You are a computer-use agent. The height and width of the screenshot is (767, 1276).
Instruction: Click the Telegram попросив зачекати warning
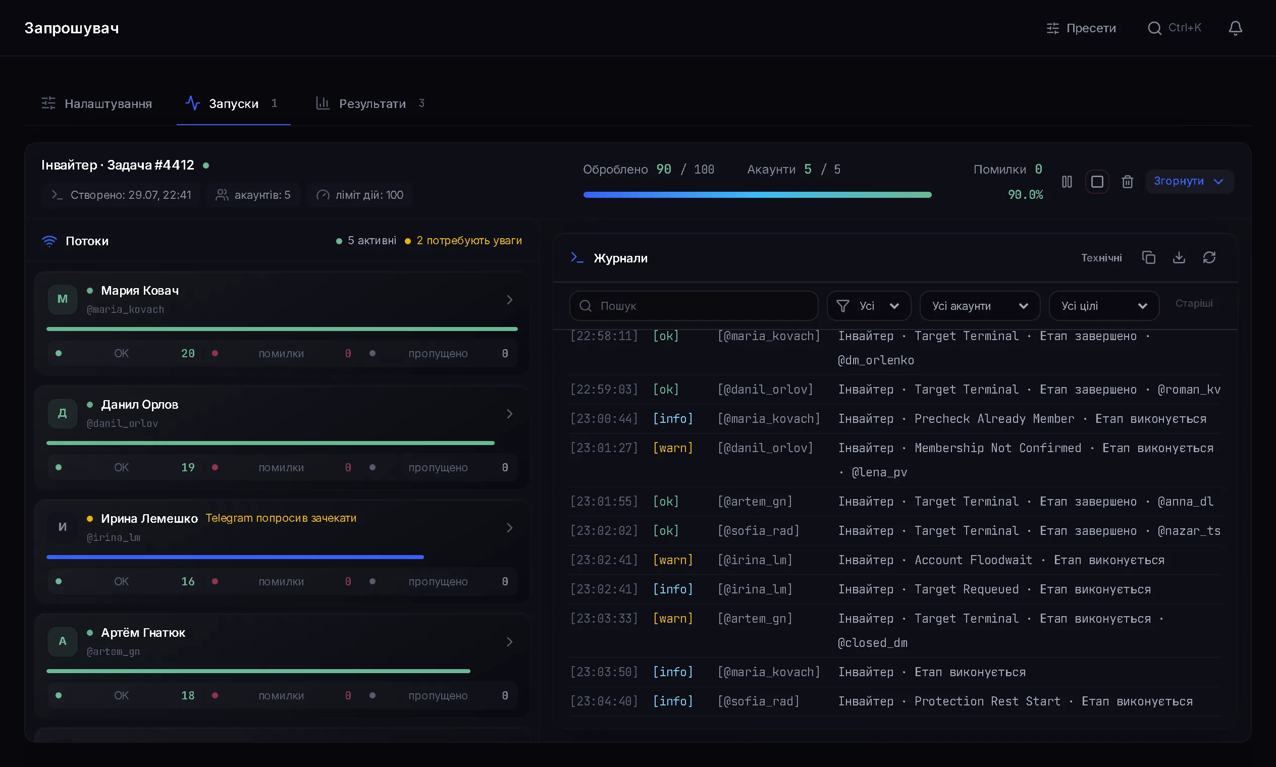281,518
